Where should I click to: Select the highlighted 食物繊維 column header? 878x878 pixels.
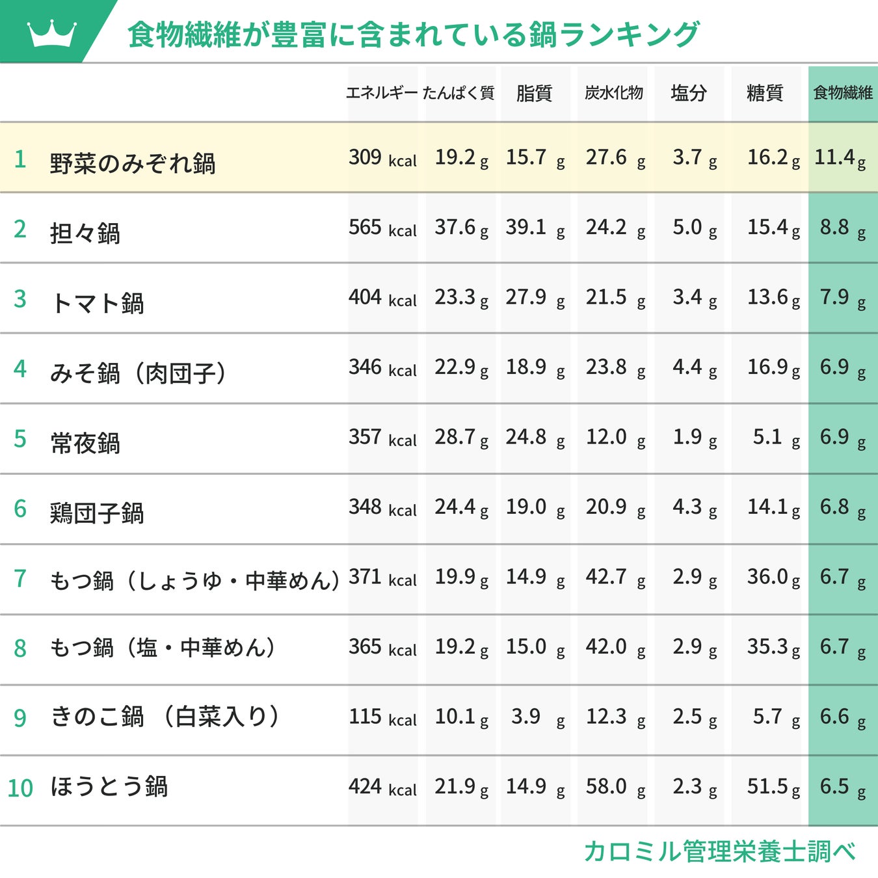842,93
